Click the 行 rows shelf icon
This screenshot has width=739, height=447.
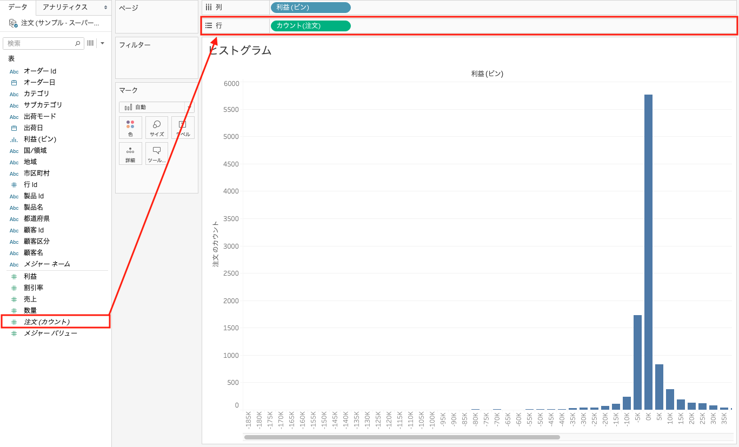[x=209, y=25]
